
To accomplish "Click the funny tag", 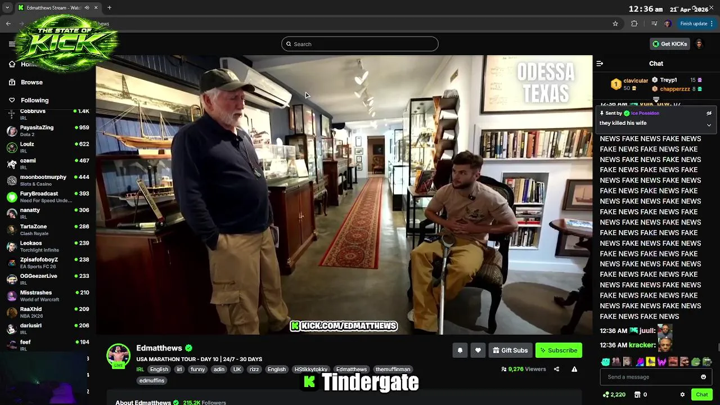I will (197, 370).
